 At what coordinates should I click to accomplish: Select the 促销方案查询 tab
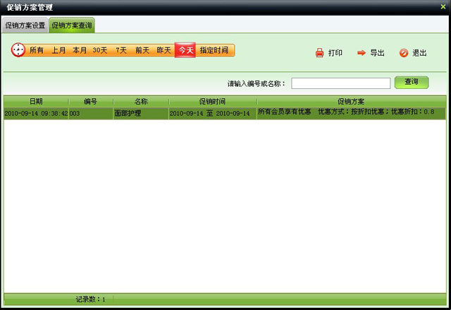click(72, 25)
